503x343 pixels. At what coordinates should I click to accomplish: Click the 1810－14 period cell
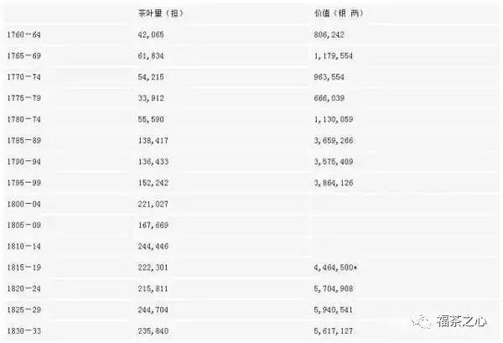pyautogui.click(x=24, y=247)
